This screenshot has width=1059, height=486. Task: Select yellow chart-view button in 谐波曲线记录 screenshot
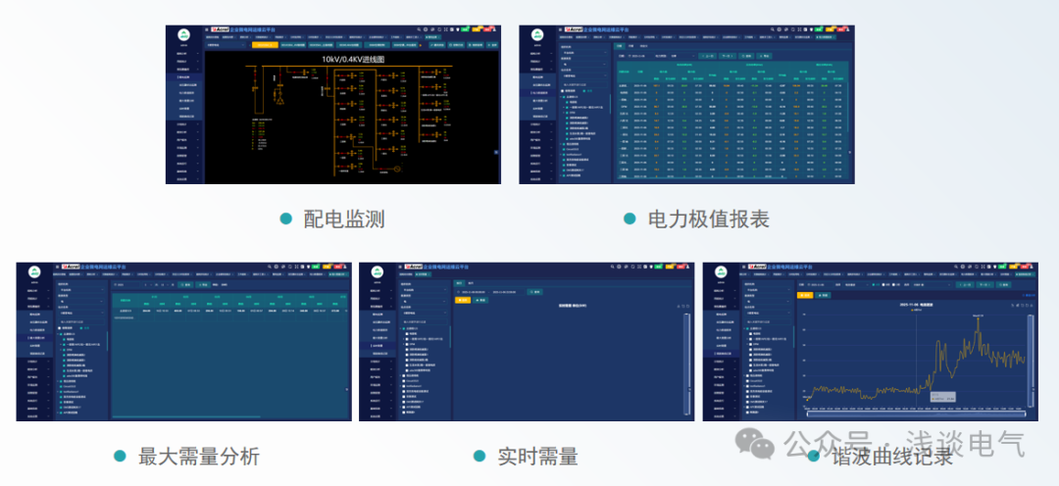tap(805, 296)
